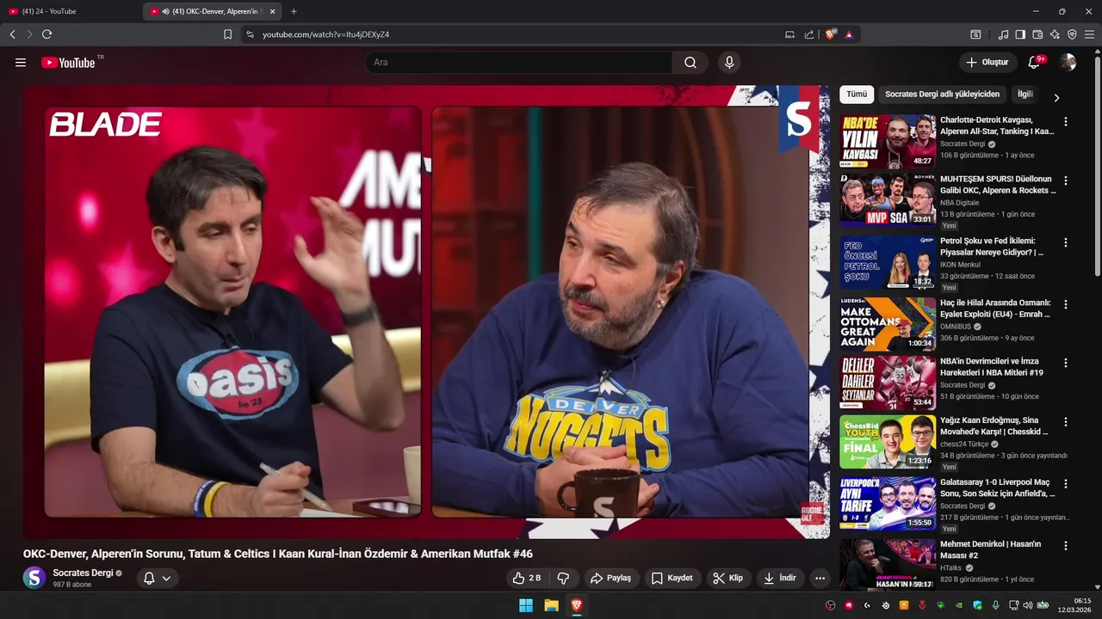Click the Oluştur create button
Viewport: 1102px width, 619px height.
[987, 63]
